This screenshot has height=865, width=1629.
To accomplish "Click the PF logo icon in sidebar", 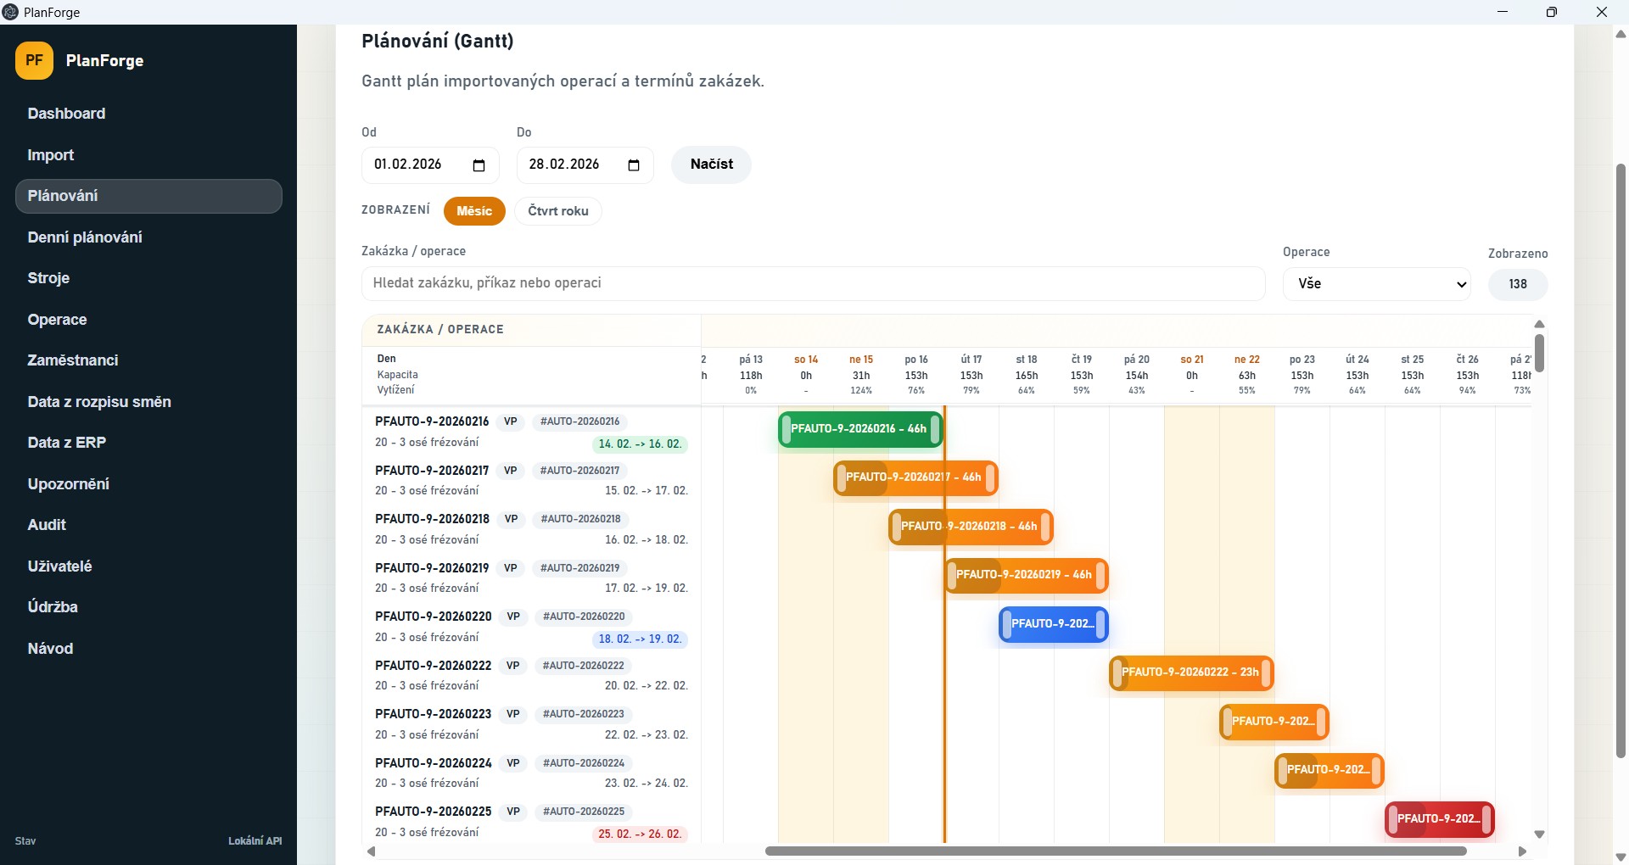I will click(x=34, y=61).
